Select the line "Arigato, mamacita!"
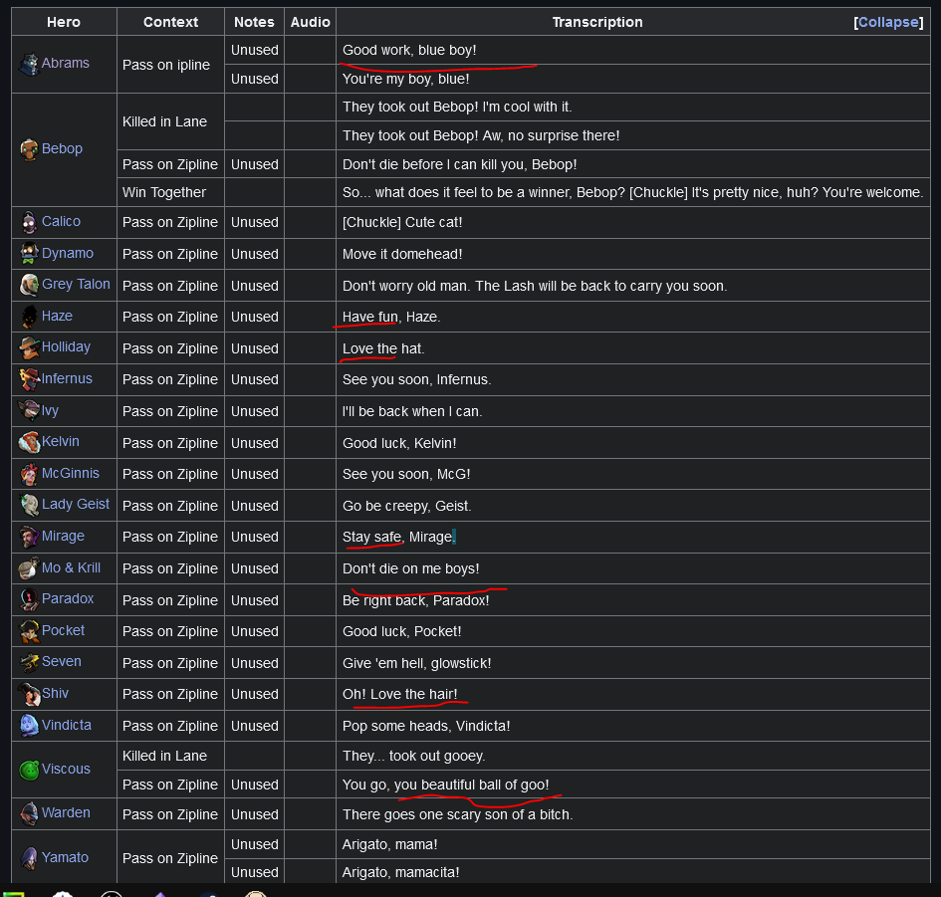The height and width of the screenshot is (897, 941). pos(401,872)
